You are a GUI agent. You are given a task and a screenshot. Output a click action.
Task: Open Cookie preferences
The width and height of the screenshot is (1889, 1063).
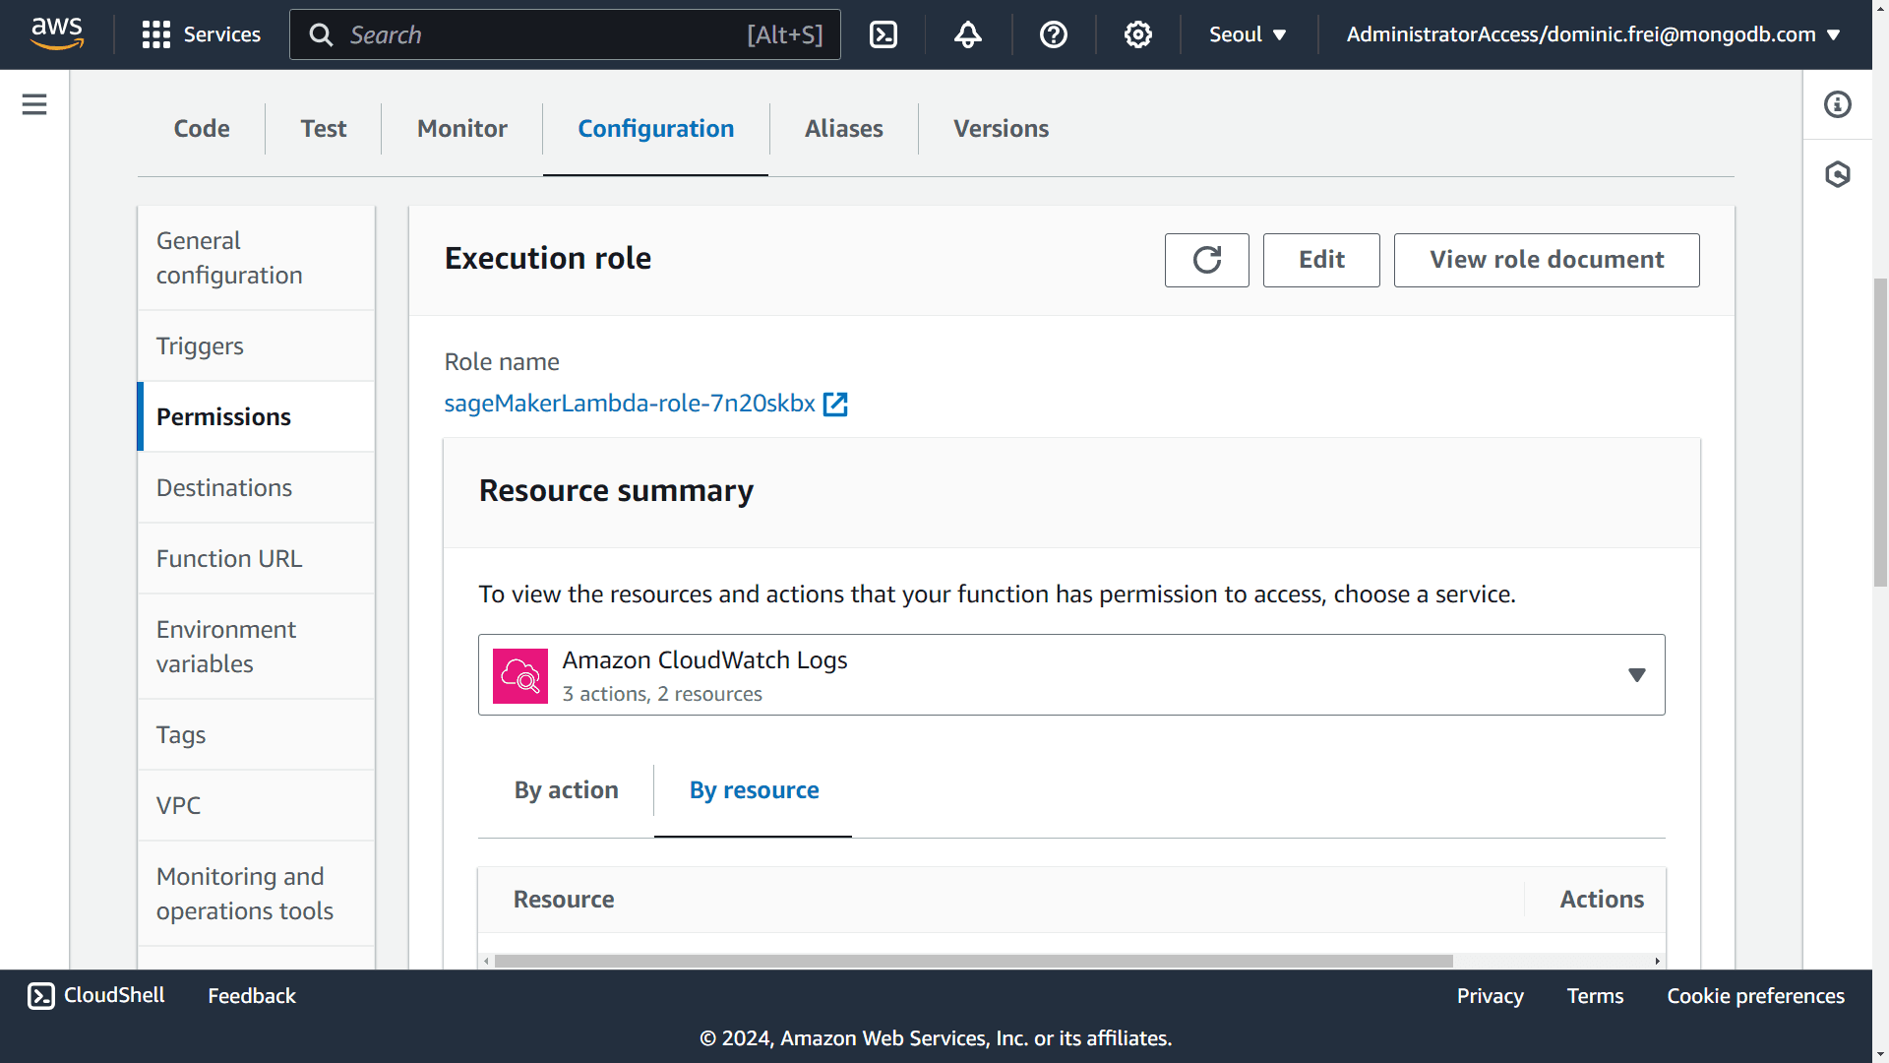click(1755, 996)
